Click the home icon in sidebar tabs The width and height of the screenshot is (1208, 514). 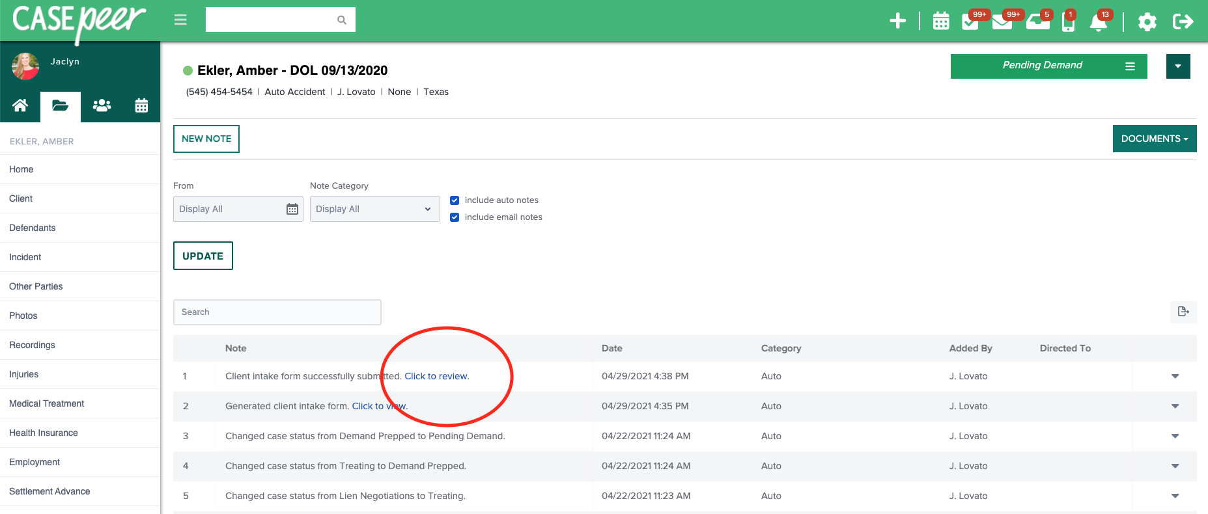click(20, 105)
